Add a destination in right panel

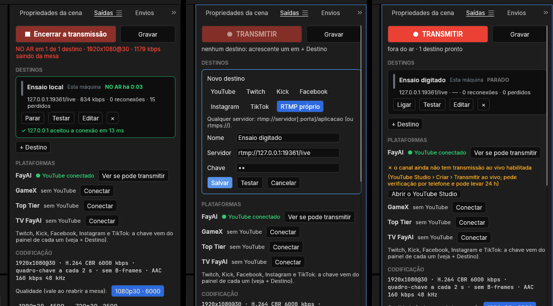click(x=405, y=124)
